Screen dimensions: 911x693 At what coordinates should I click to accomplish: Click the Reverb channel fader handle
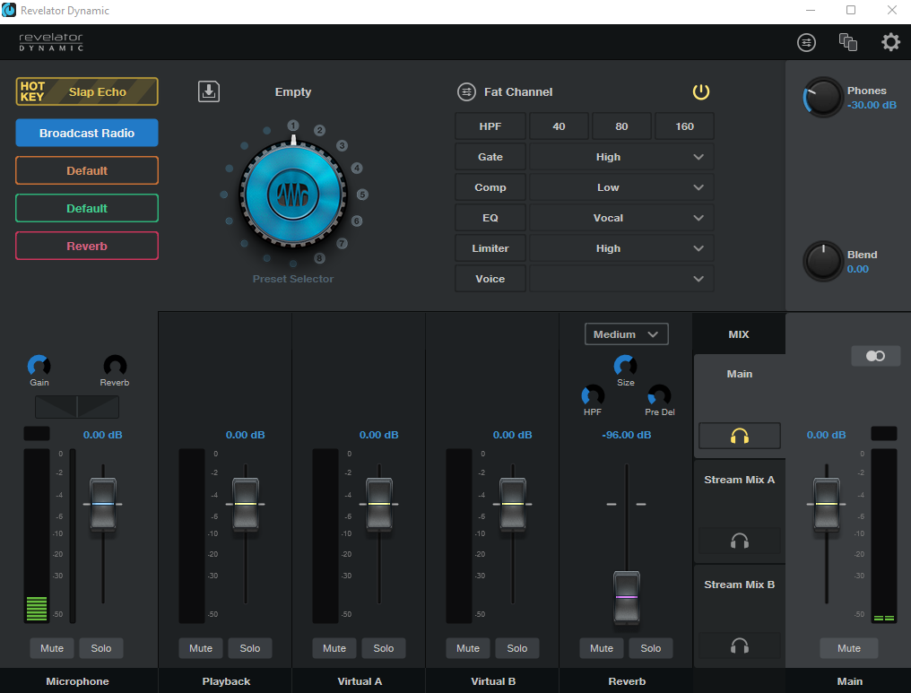pos(626,597)
